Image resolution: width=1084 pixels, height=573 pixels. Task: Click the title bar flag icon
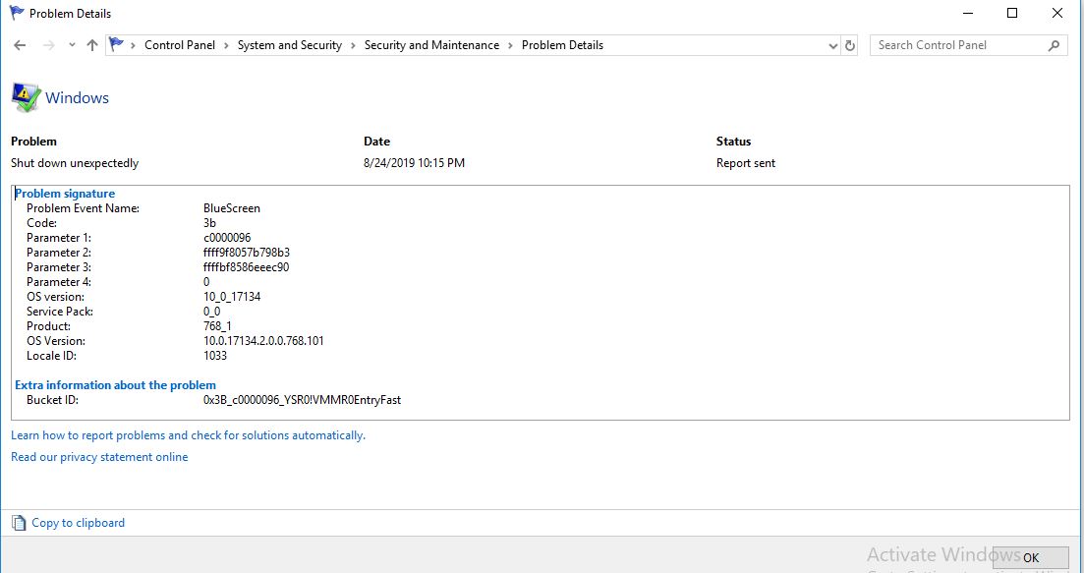click(17, 13)
